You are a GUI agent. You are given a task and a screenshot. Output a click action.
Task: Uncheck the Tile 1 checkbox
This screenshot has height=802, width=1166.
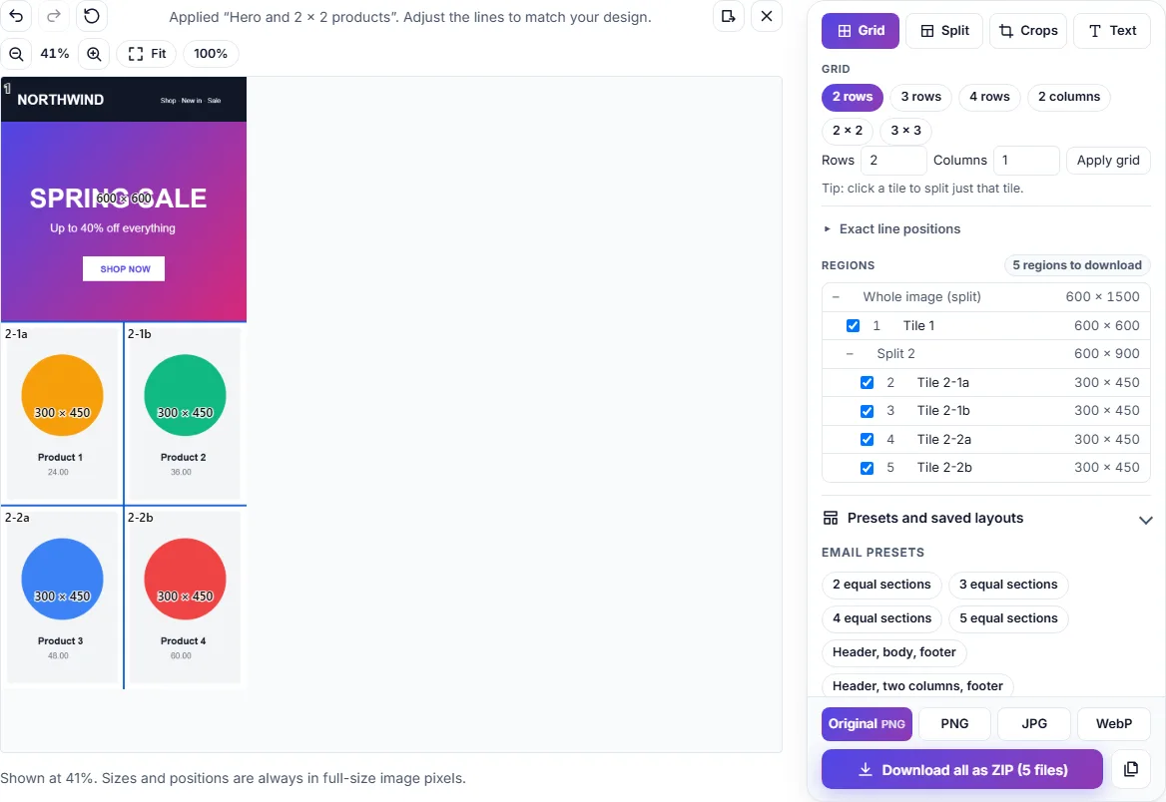coord(853,325)
